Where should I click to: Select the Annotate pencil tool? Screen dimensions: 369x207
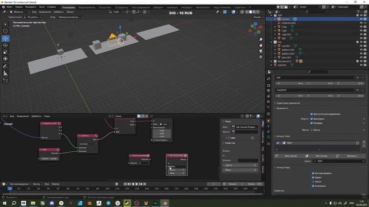5,67
